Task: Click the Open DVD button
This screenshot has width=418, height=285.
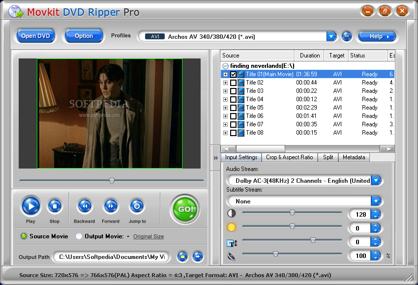Action: click(35, 36)
